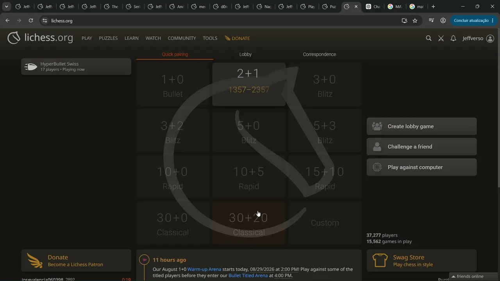Start a 10+5 Rapid game
The height and width of the screenshot is (281, 500).
249,176
